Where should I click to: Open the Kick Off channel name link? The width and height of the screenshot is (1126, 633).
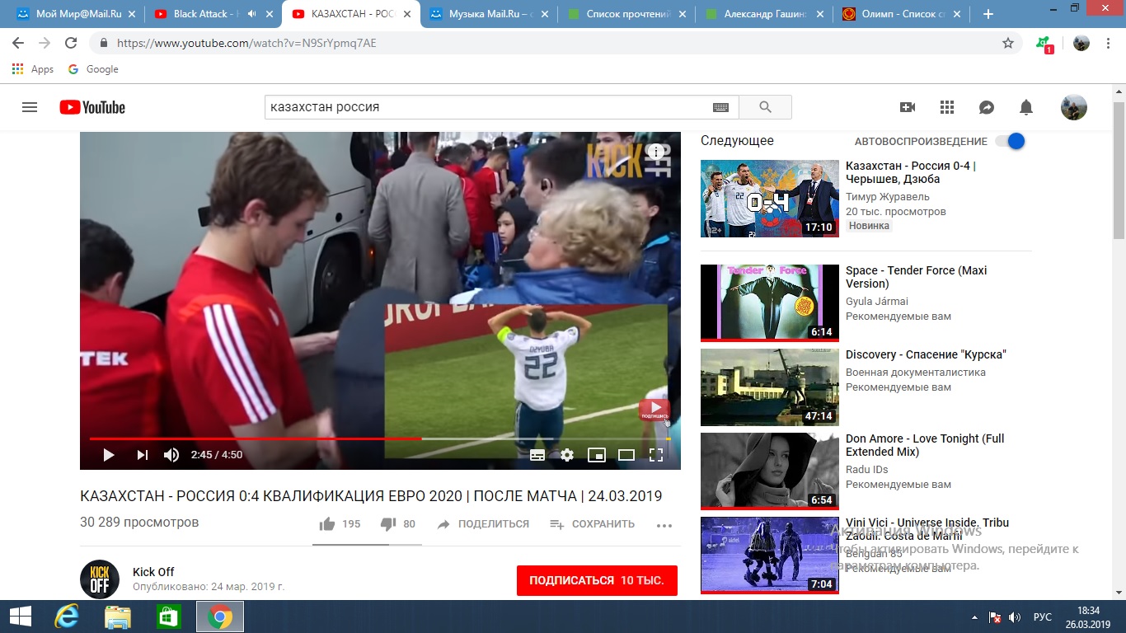pyautogui.click(x=153, y=572)
